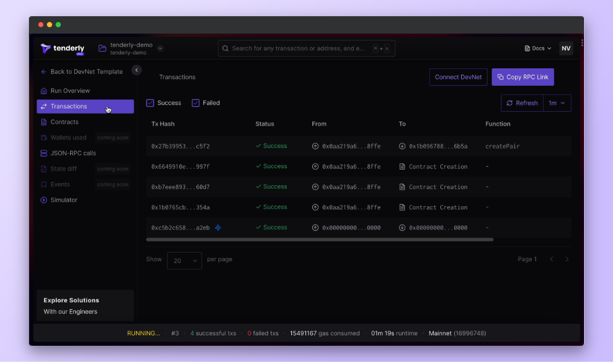Open the Docs menu
The width and height of the screenshot is (613, 362).
pos(538,49)
